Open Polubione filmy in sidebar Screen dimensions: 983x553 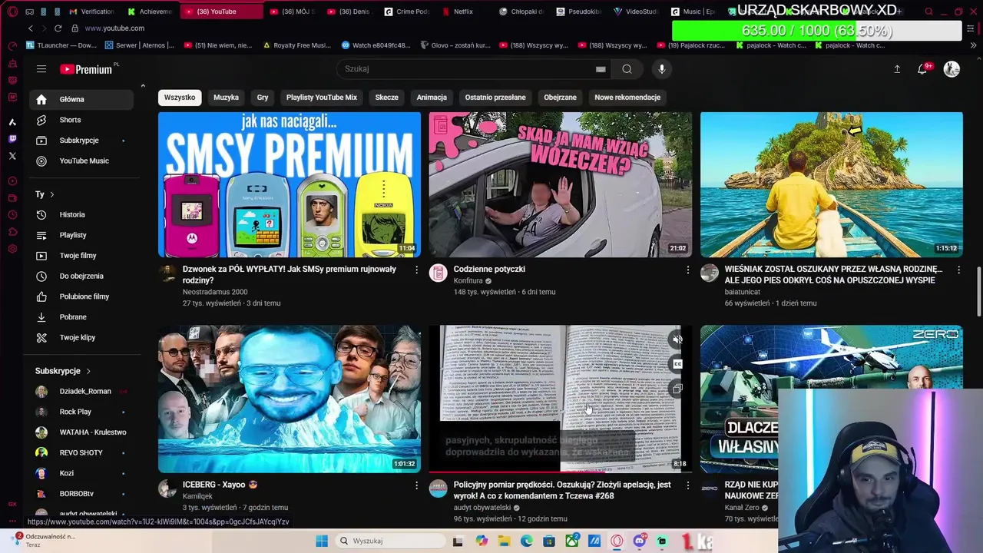click(x=81, y=296)
